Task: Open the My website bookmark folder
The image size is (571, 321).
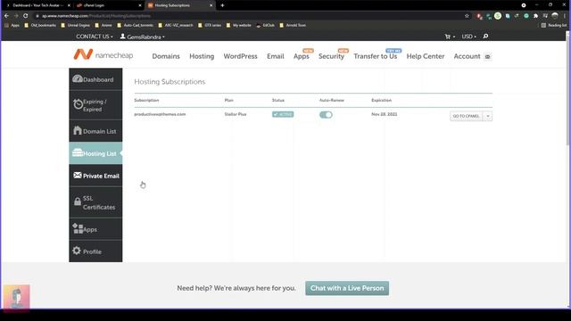Action: 239,26
